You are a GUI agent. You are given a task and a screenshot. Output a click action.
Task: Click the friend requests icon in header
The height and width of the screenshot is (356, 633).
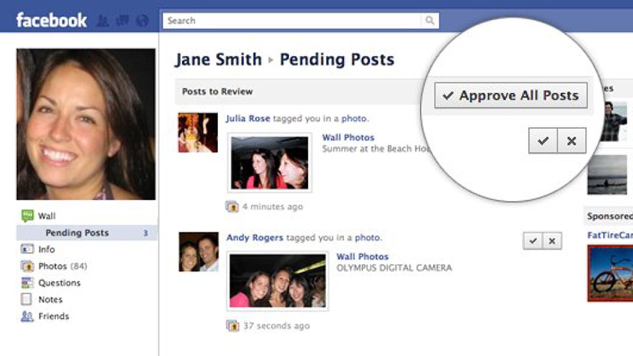(103, 21)
